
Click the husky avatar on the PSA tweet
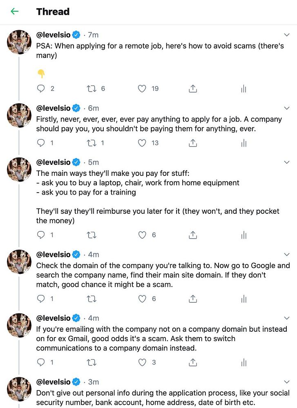pos(19,42)
